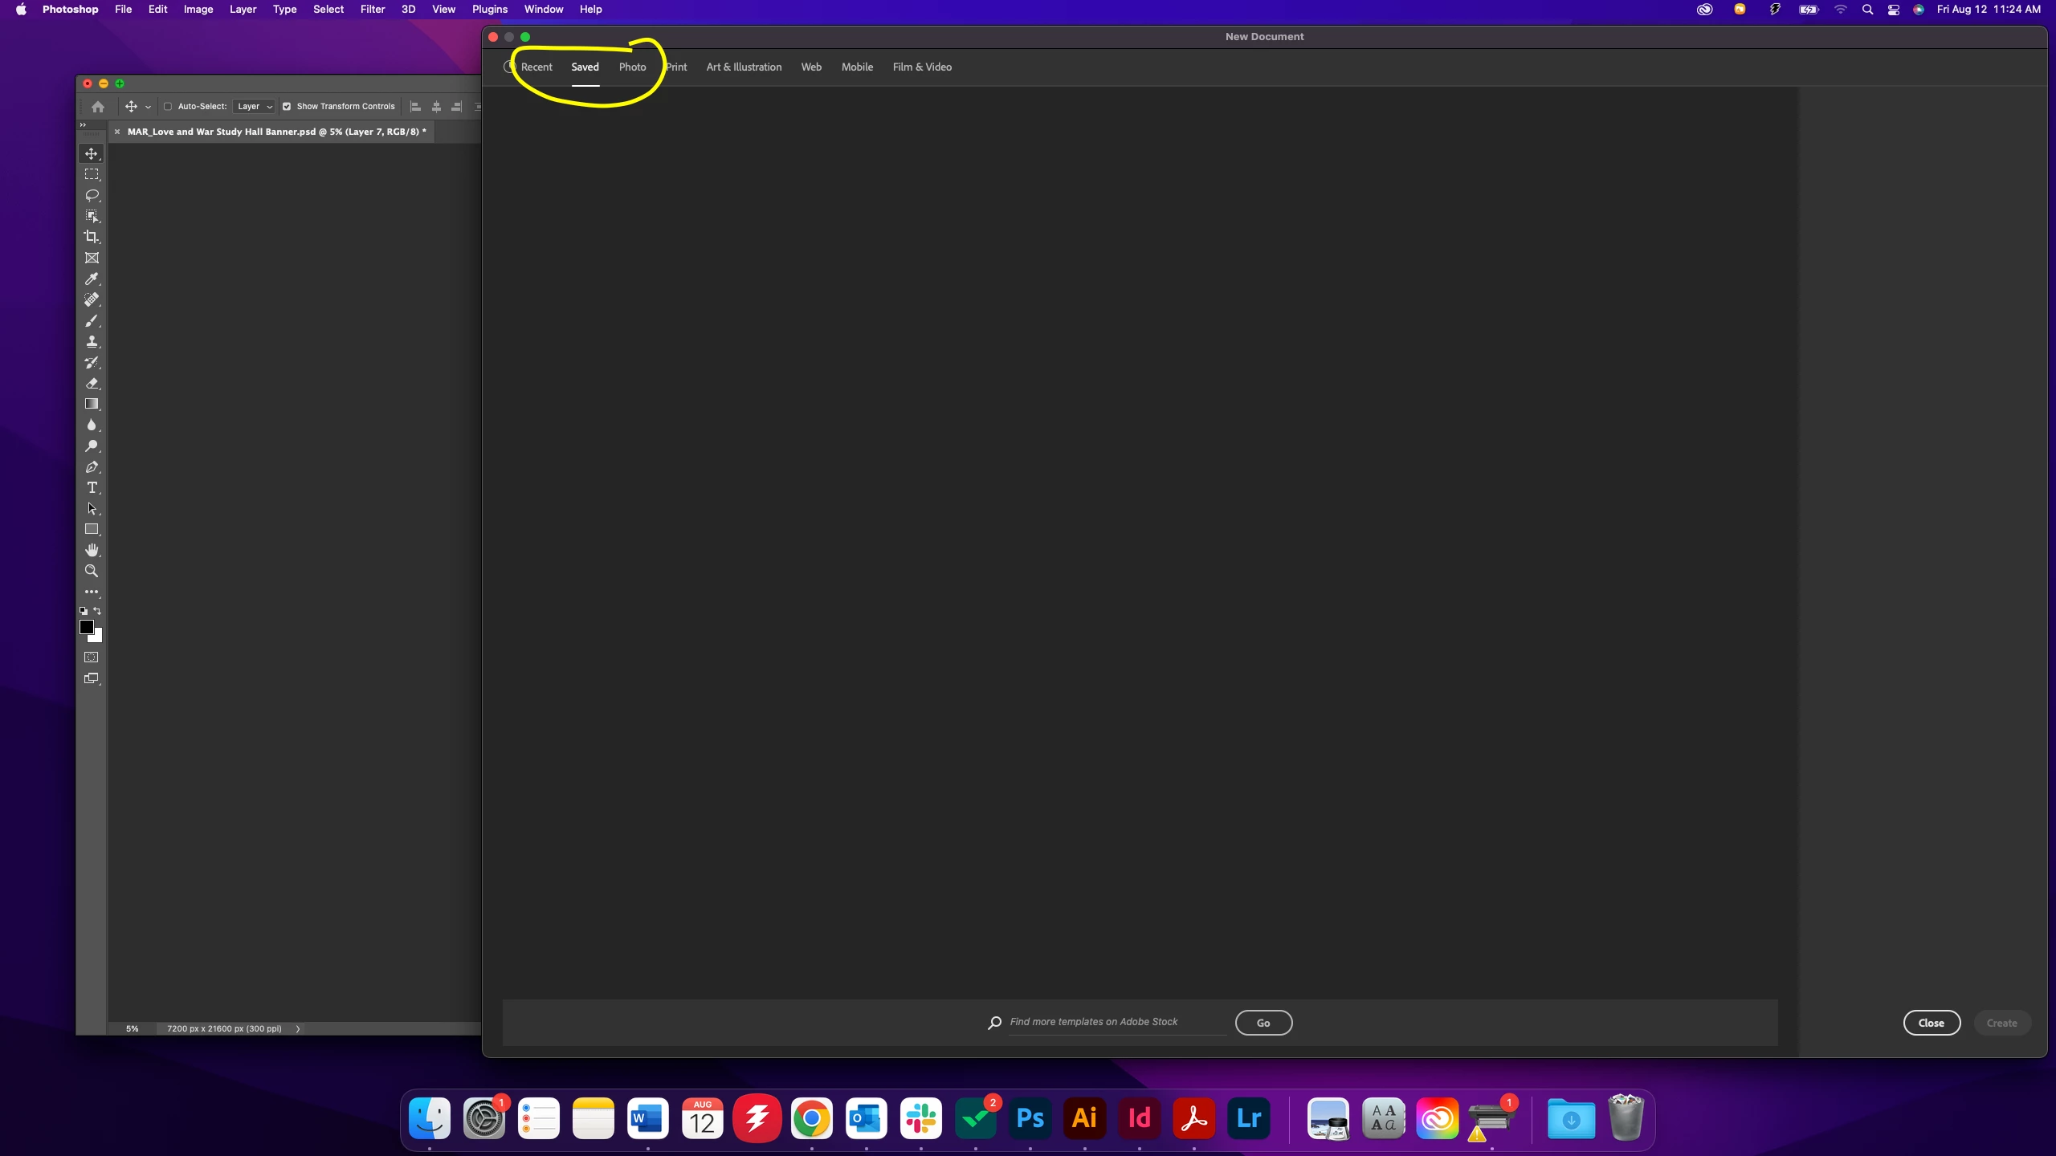
Task: Select the Lasso tool
Action: tap(92, 195)
